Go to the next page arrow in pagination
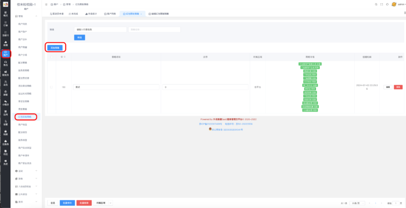 [x=381, y=203]
